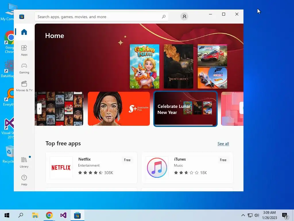This screenshot has width=294, height=221.
Task: Open the Help section
Action: tap(24, 180)
